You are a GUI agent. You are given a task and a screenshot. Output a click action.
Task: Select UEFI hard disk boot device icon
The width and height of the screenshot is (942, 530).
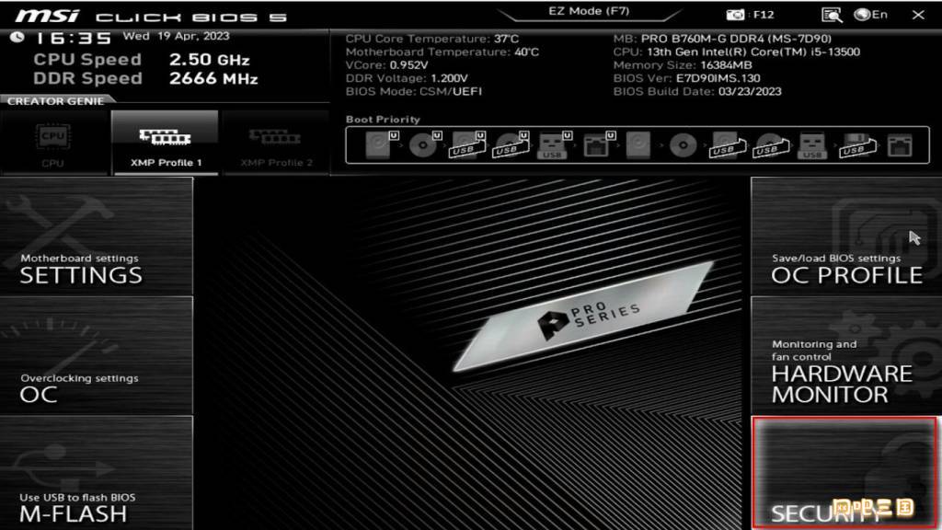pos(381,144)
